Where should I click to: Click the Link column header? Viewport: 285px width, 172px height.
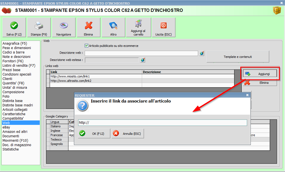[96, 72]
